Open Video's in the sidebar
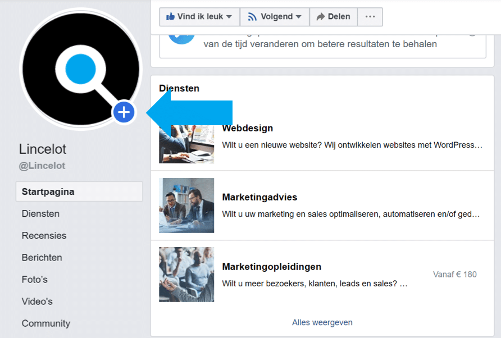Image resolution: width=501 pixels, height=338 pixels. [x=37, y=302]
